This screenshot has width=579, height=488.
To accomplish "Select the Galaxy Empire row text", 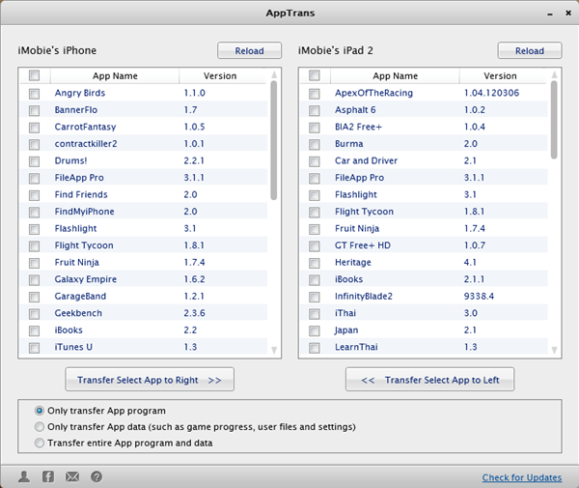I will (85, 279).
